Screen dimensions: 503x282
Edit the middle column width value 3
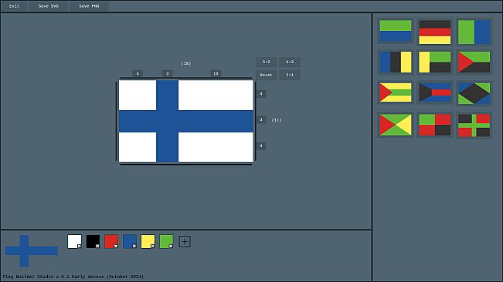point(167,73)
